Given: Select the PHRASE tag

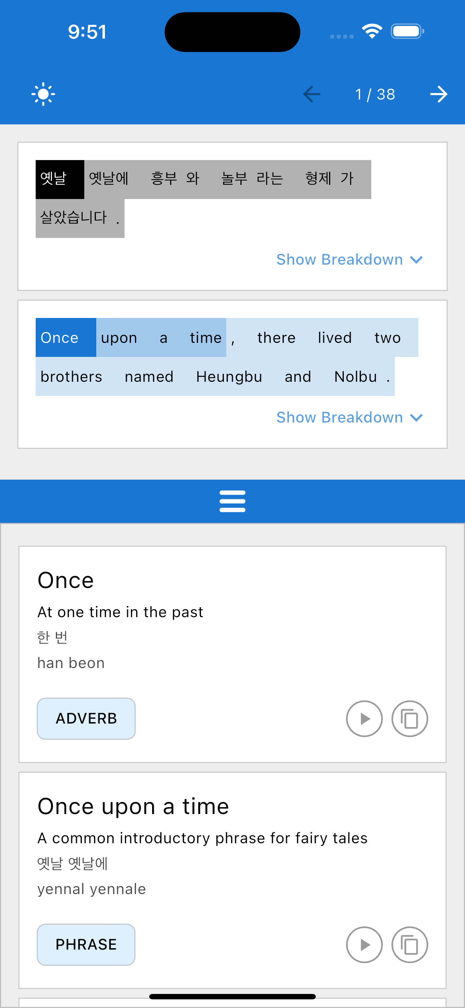Looking at the screenshot, I should [x=86, y=945].
